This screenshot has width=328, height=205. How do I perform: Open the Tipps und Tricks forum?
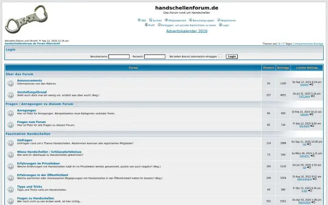pyautogui.click(x=30, y=186)
